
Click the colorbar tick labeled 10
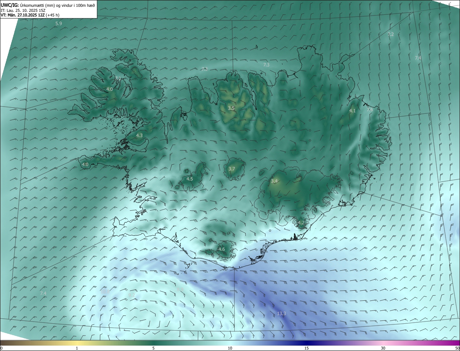230,348
